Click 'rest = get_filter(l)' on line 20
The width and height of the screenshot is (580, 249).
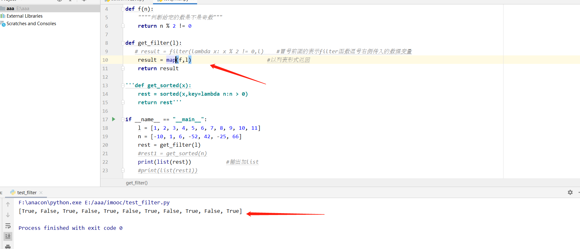[x=169, y=145]
